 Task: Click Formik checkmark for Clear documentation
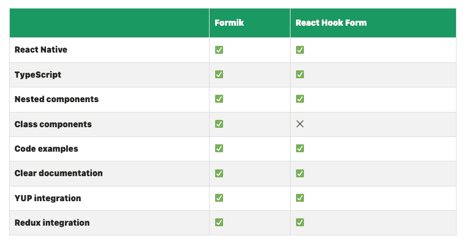(219, 173)
